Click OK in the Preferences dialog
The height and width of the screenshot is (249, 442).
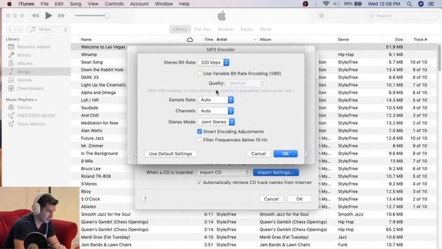coord(300,199)
